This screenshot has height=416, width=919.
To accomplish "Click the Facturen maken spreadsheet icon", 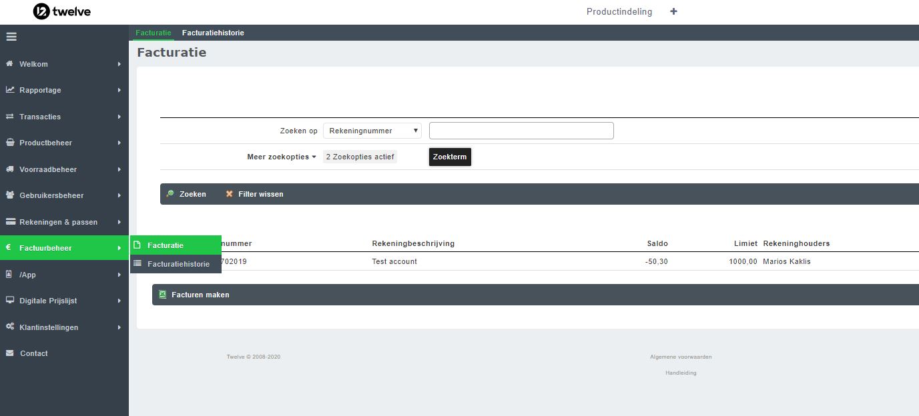I will pos(162,294).
